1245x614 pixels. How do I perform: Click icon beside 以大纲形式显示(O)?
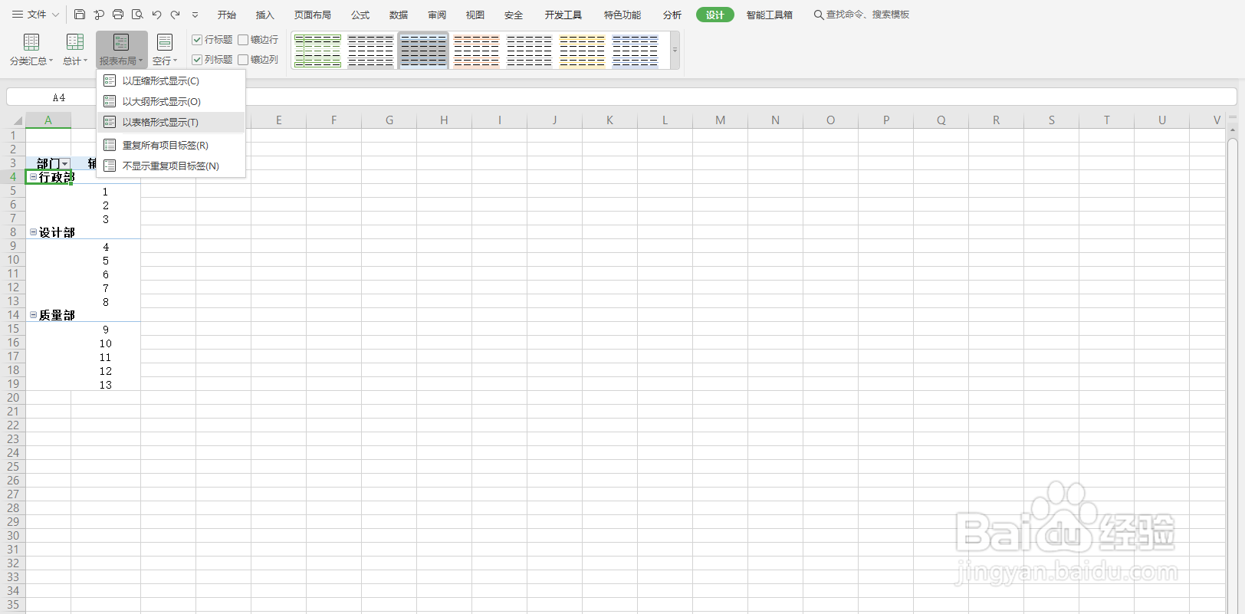[x=110, y=101]
